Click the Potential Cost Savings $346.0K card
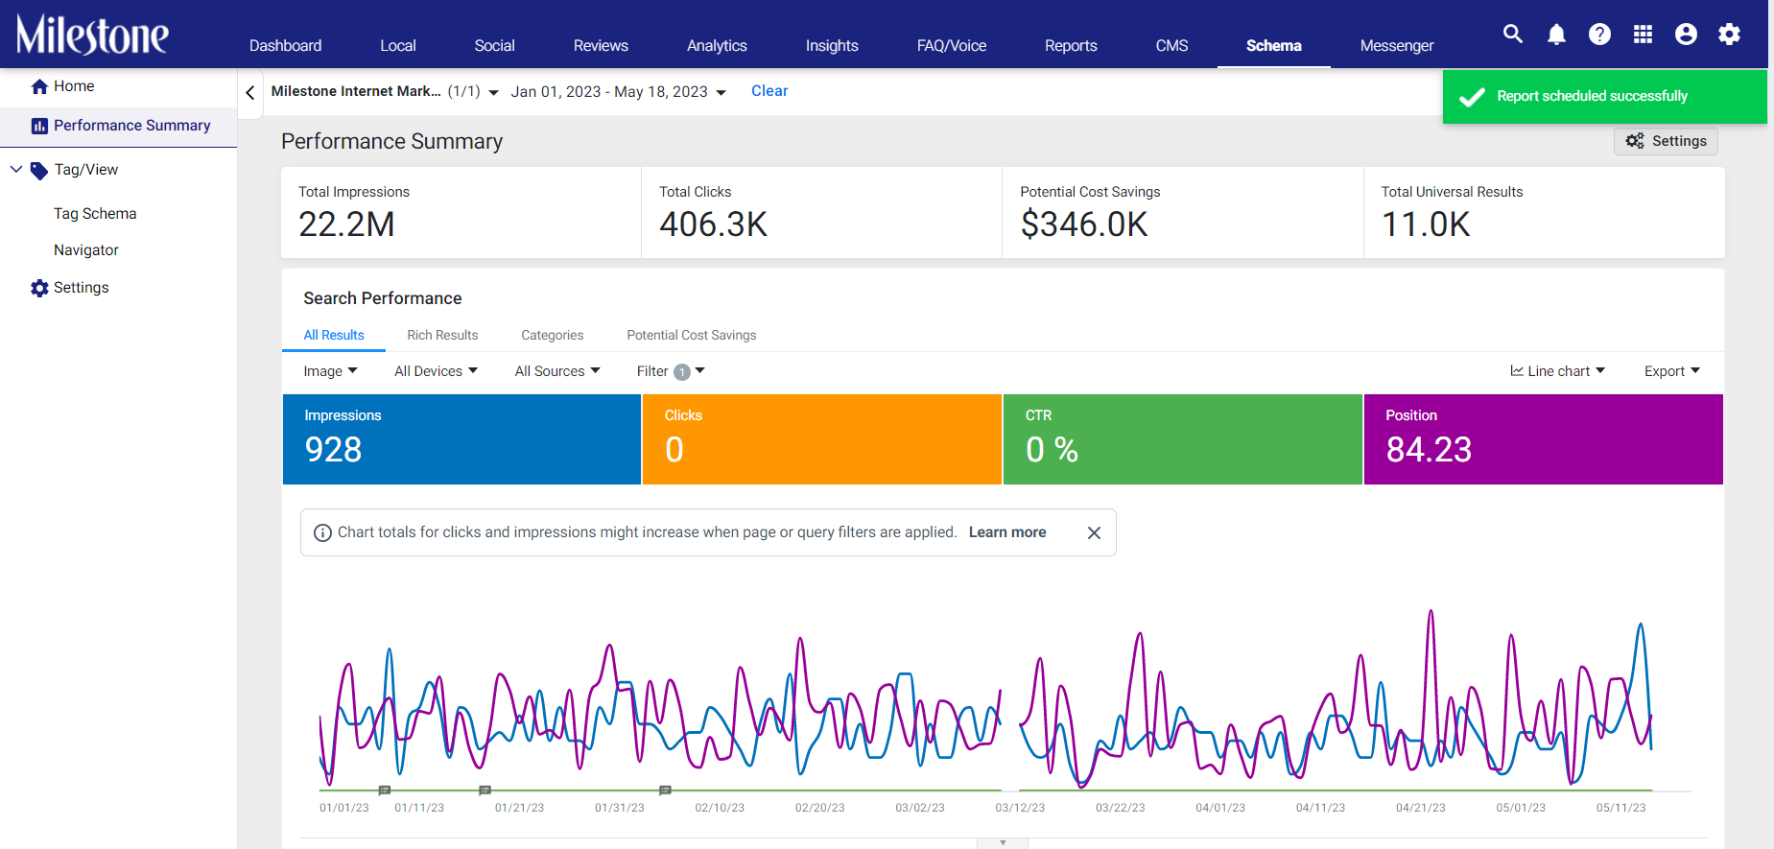1774x849 pixels. (1183, 212)
